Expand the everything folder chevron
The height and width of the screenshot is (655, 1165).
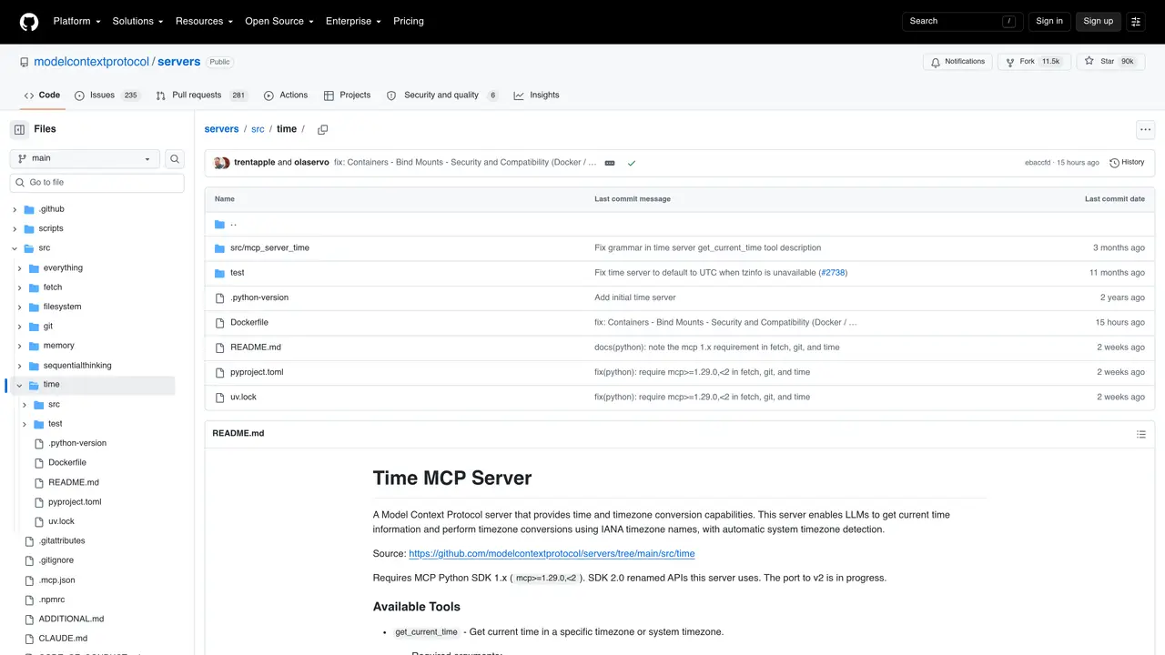click(x=19, y=268)
